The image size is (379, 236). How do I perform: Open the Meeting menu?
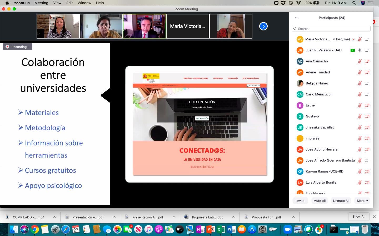pyautogui.click(x=41, y=3)
